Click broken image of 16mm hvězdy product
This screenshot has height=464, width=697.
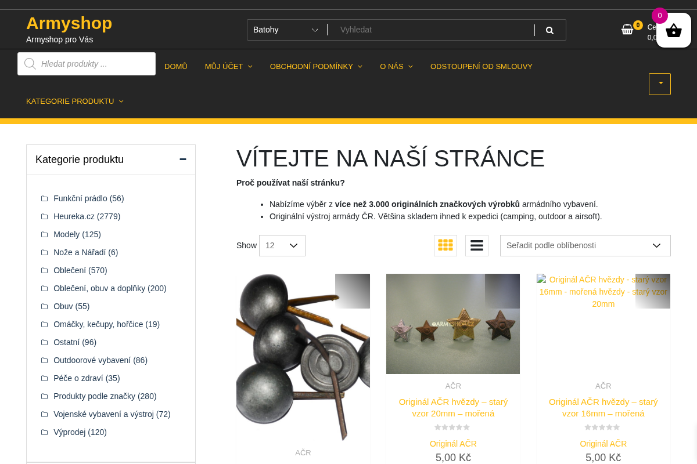[603, 292]
